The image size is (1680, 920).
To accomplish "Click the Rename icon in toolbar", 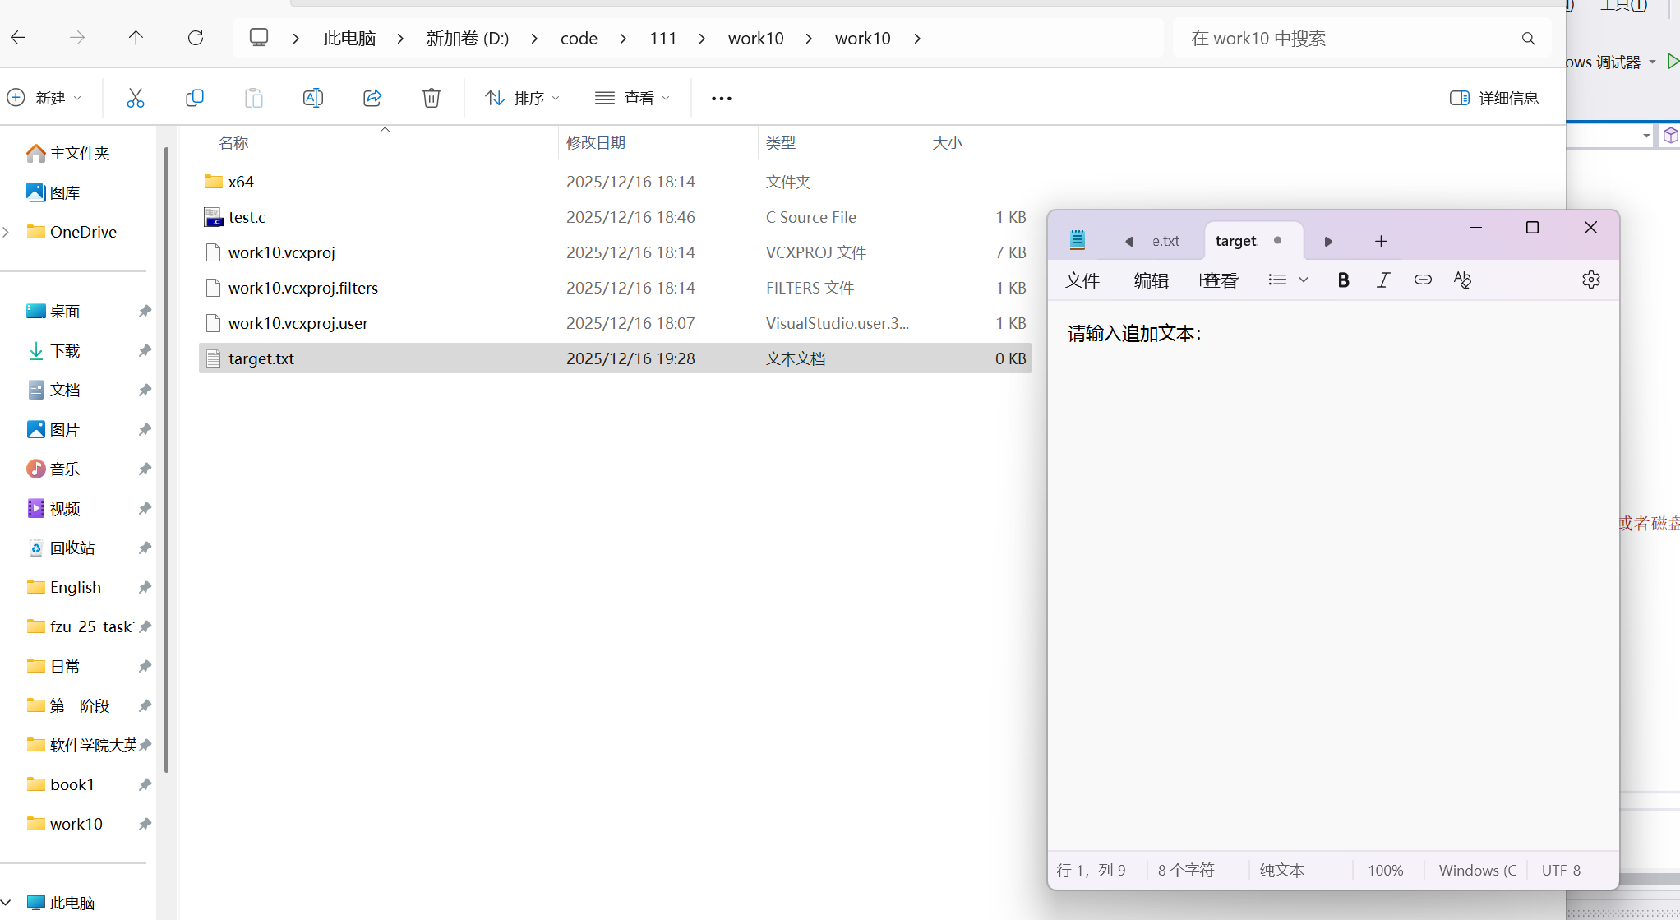I will pos(313,98).
